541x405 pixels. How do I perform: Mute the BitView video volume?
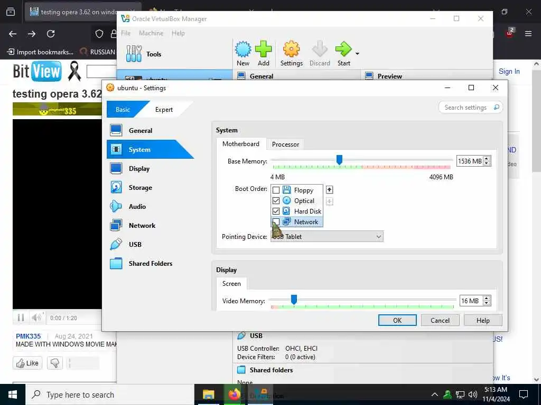(36, 317)
